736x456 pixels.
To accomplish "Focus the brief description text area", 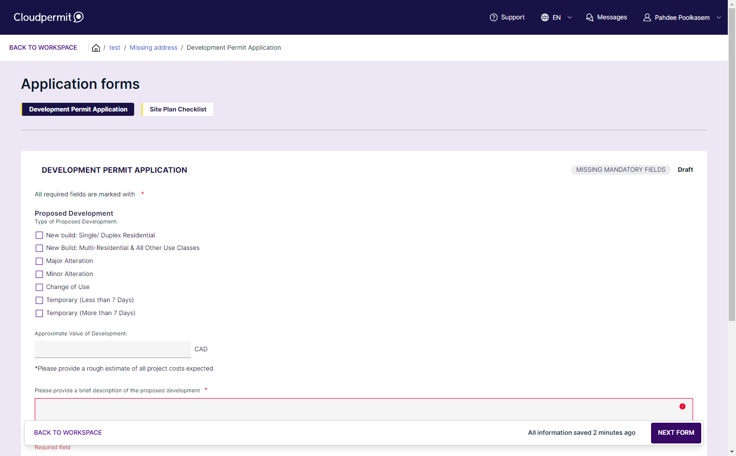I will [x=364, y=409].
